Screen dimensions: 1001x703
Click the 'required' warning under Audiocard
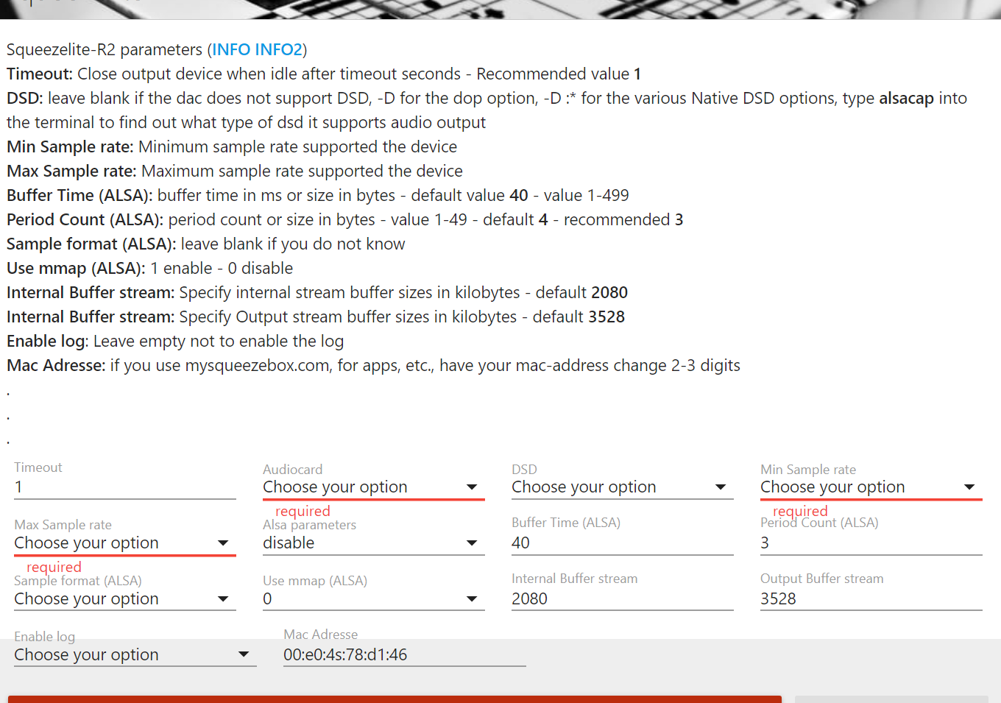[x=303, y=511]
